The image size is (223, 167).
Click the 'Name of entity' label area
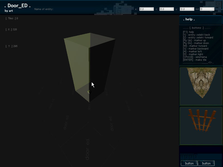click(x=44, y=9)
